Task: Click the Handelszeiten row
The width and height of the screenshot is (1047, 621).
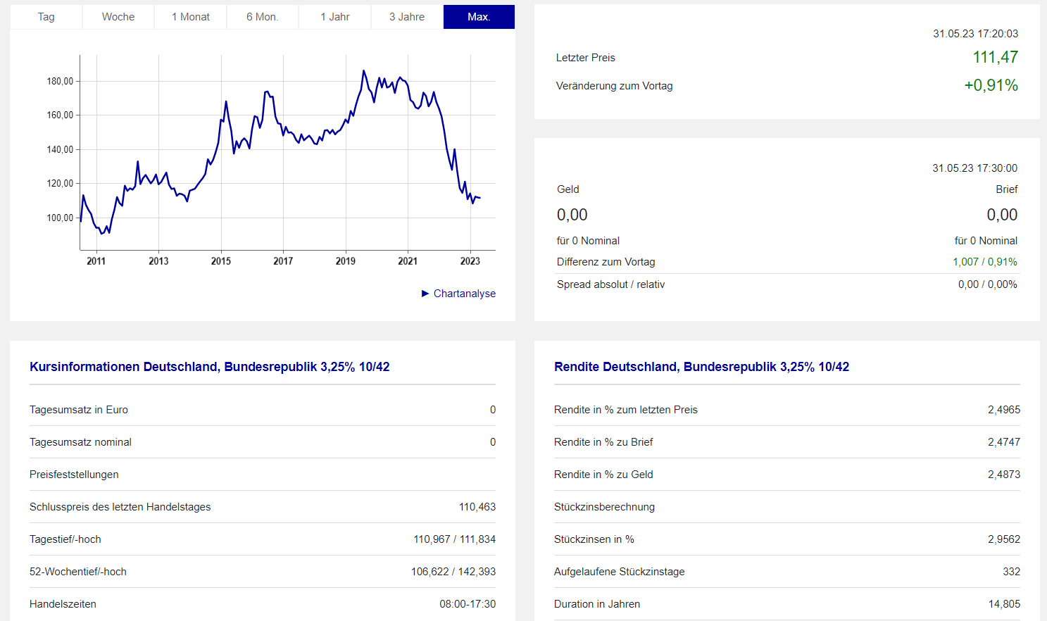Action: click(x=262, y=604)
